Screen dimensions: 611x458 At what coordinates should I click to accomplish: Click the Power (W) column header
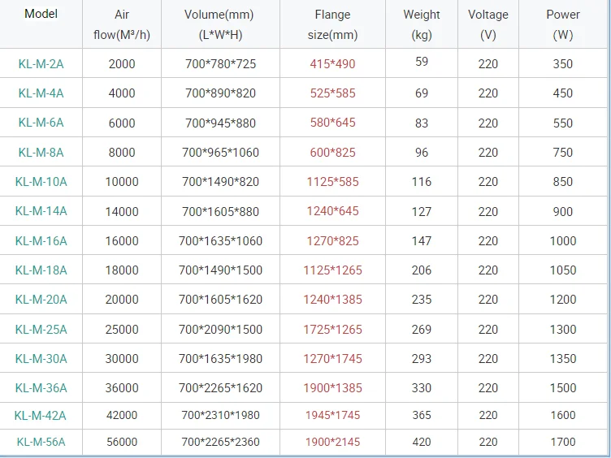point(562,24)
